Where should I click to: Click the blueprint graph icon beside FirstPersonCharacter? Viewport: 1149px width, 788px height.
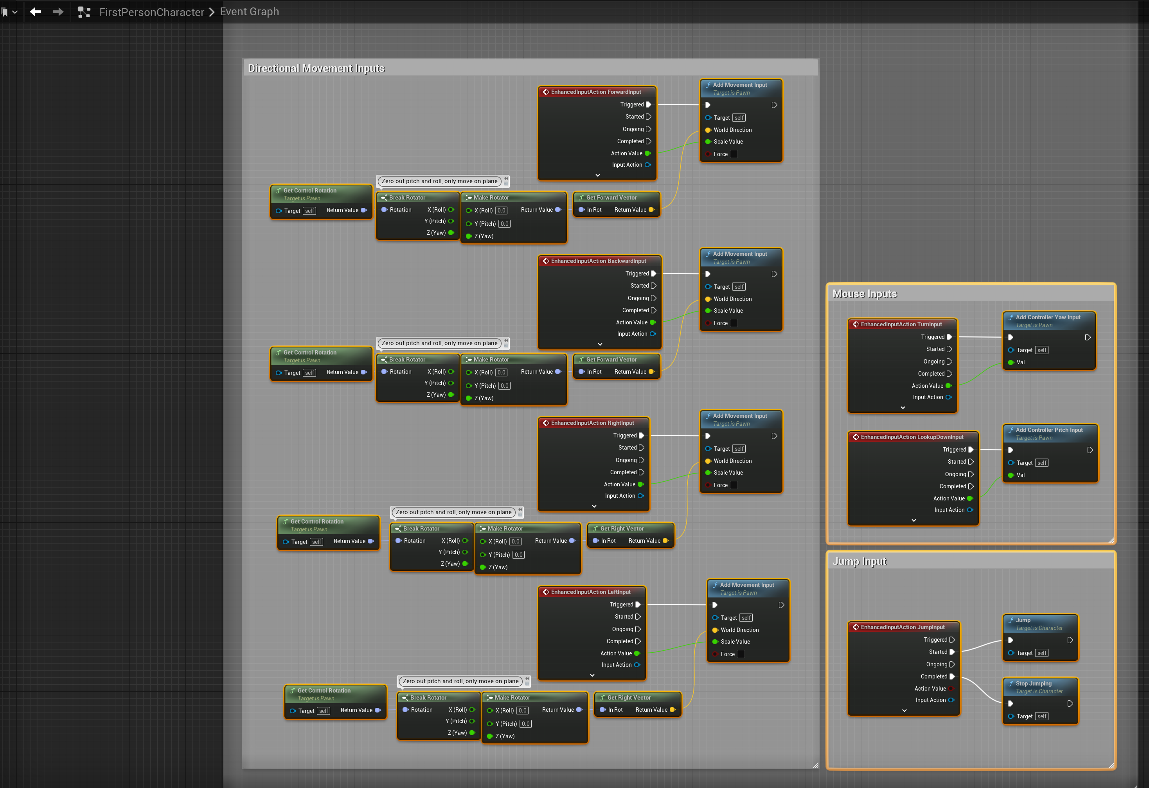click(84, 12)
